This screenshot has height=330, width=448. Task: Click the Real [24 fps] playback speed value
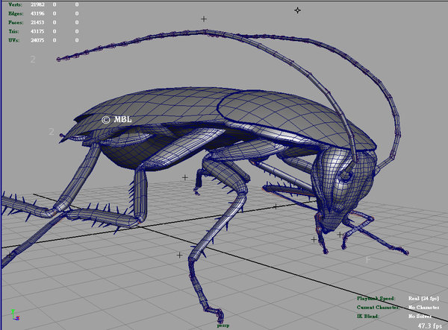pyautogui.click(x=423, y=298)
